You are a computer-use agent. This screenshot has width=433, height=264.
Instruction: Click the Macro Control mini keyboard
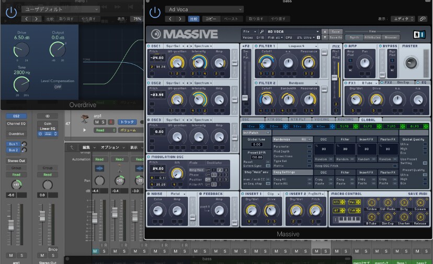pyautogui.click(x=349, y=220)
